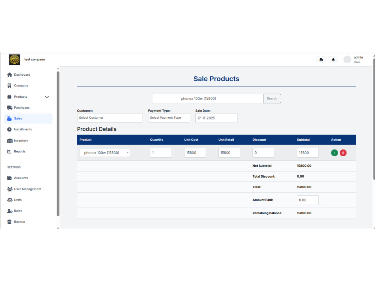Click the Quantity column header
The height and width of the screenshot is (281, 375).
pos(156,140)
